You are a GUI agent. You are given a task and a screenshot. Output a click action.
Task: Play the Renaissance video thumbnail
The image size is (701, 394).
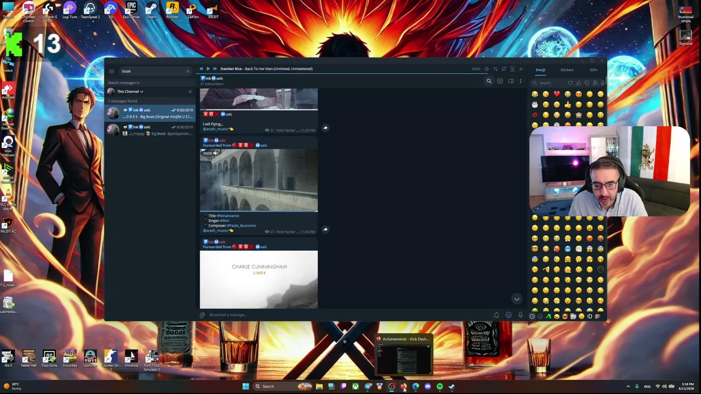coord(258,180)
